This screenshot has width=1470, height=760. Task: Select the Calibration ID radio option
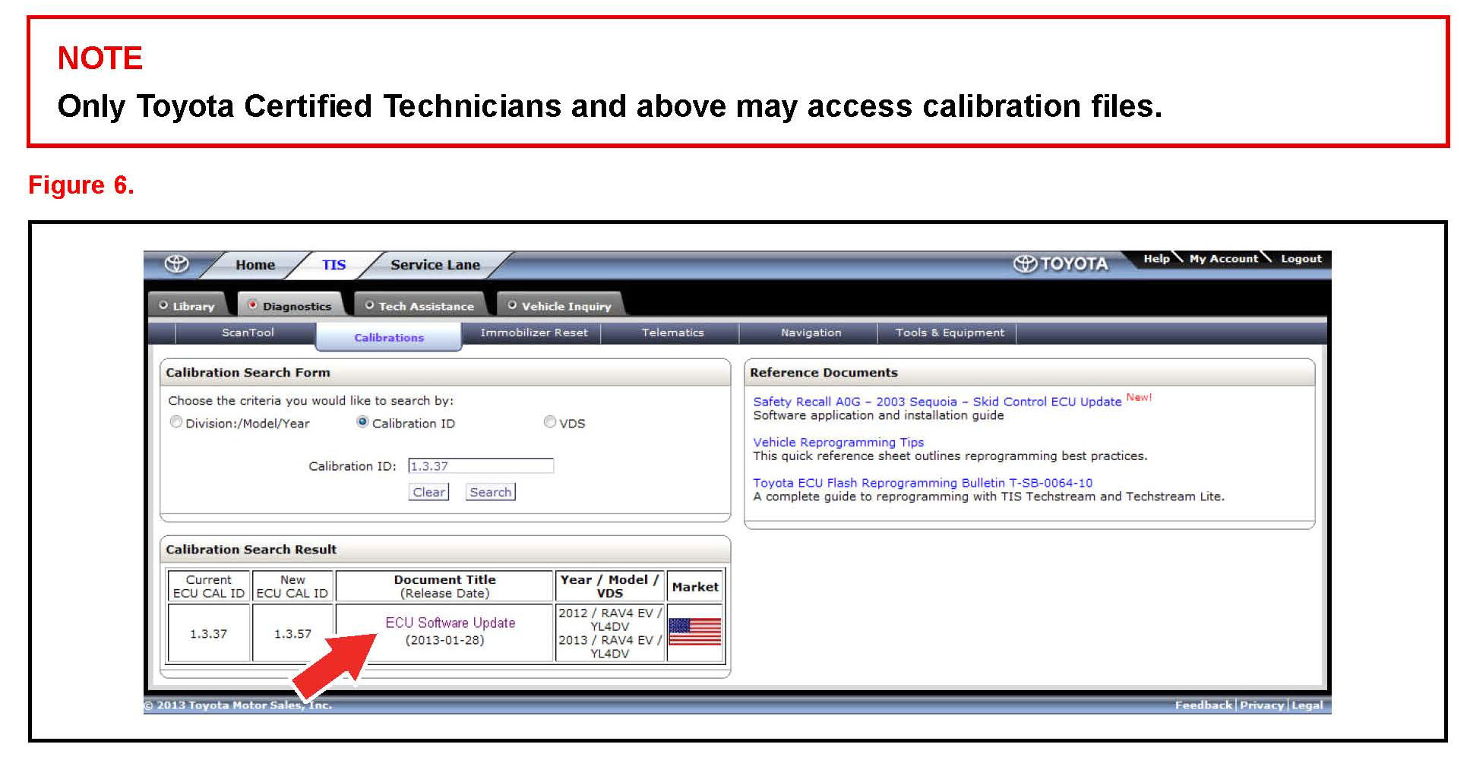tap(362, 422)
